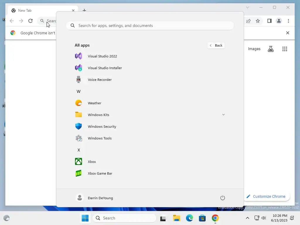Open the Voice Recorder app
The height and width of the screenshot is (225, 300).
point(150,80)
